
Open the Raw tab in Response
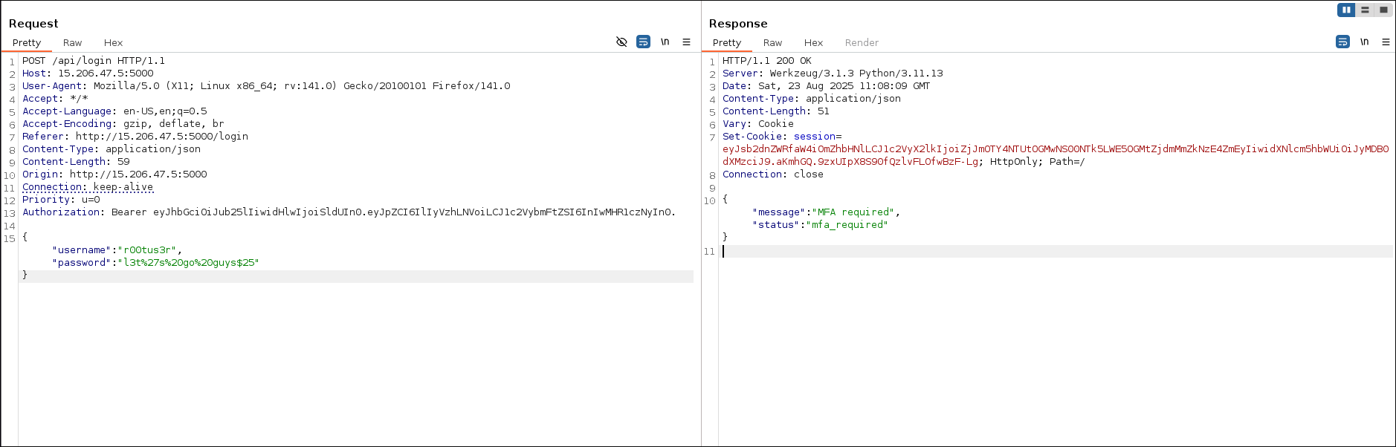pos(772,43)
